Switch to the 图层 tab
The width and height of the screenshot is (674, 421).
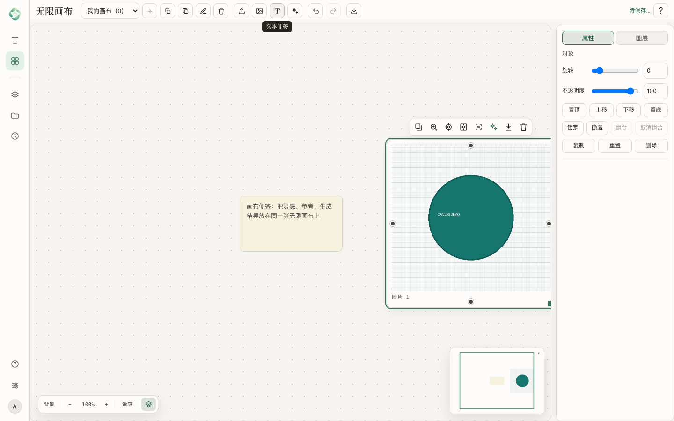(642, 38)
